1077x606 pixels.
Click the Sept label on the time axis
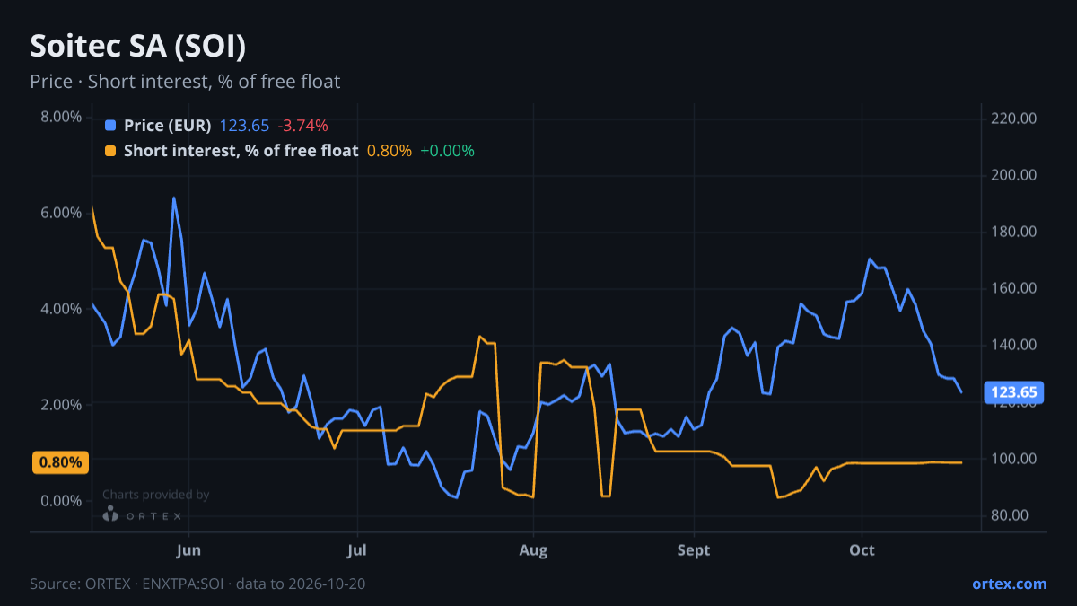pos(694,549)
